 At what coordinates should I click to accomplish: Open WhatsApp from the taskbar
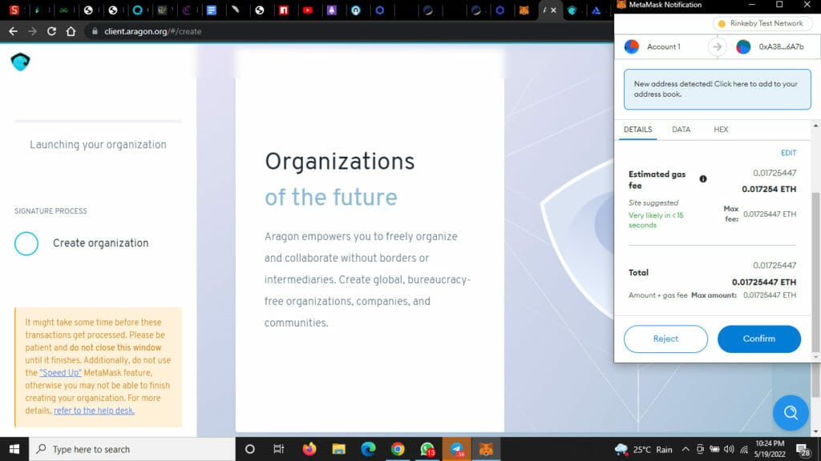pyautogui.click(x=427, y=449)
